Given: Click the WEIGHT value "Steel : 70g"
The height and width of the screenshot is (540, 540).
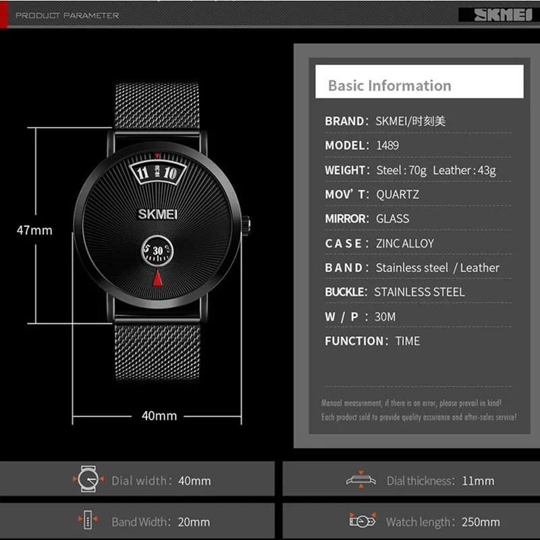Looking at the screenshot, I should click(401, 170).
